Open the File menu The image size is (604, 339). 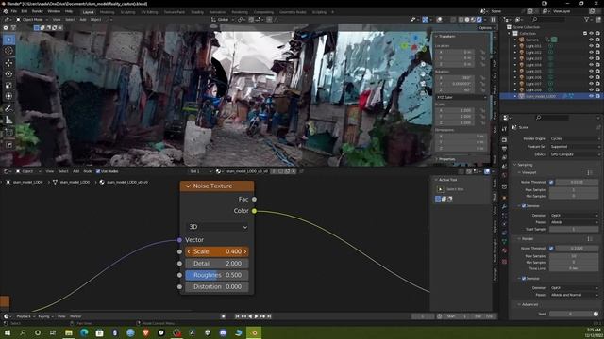coord(14,12)
